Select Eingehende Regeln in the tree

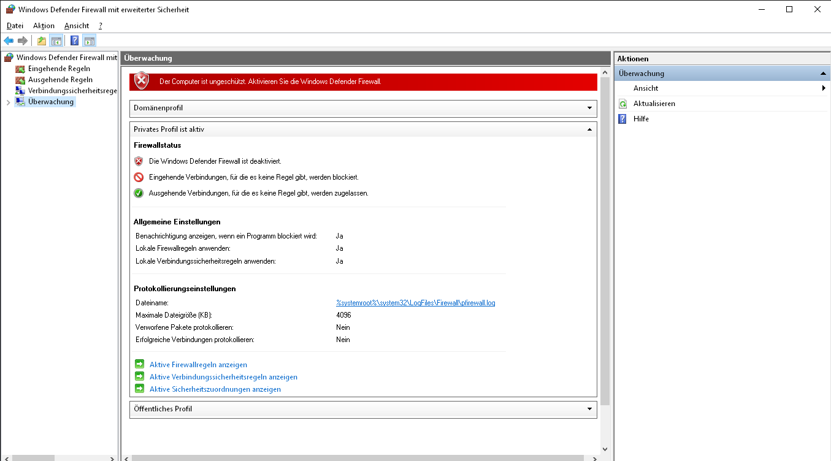pos(59,69)
